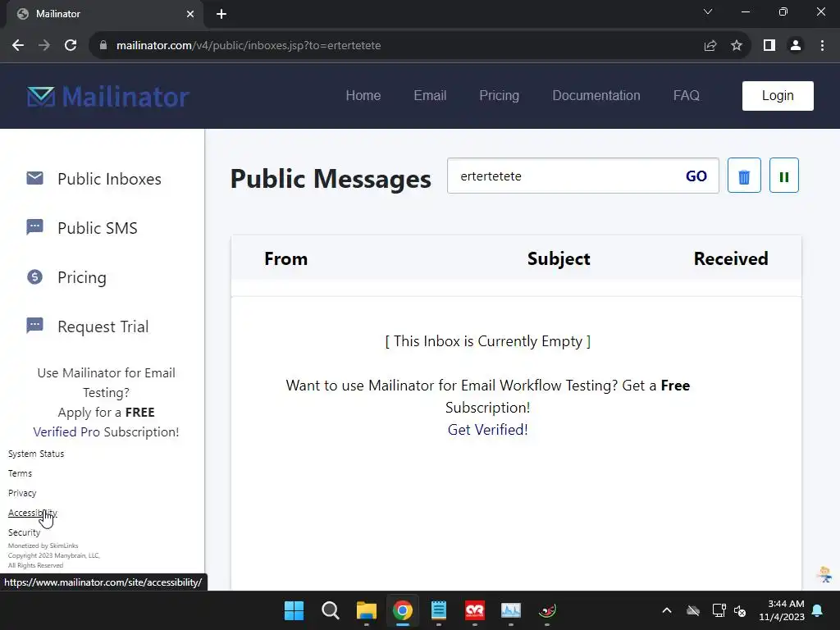Click the From column header

point(285,258)
